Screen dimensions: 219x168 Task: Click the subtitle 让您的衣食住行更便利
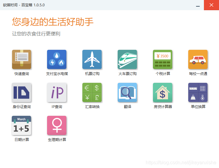36,34
